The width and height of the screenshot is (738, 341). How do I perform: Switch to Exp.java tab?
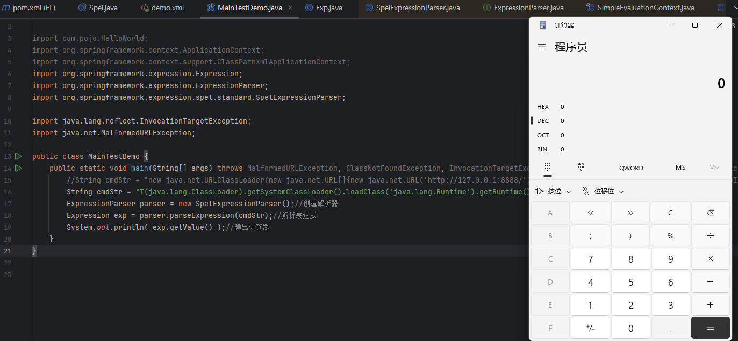click(324, 8)
